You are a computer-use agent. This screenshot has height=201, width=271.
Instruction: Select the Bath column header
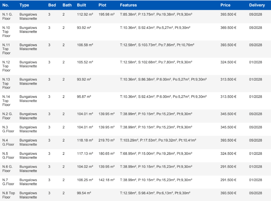[67, 5]
